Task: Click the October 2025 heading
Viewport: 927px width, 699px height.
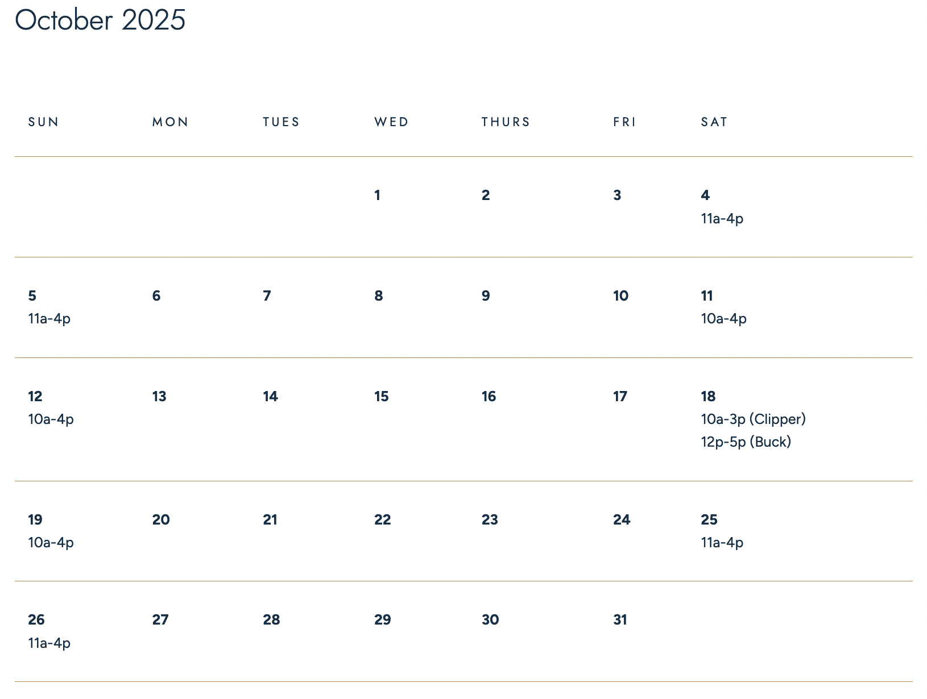Action: click(x=100, y=20)
